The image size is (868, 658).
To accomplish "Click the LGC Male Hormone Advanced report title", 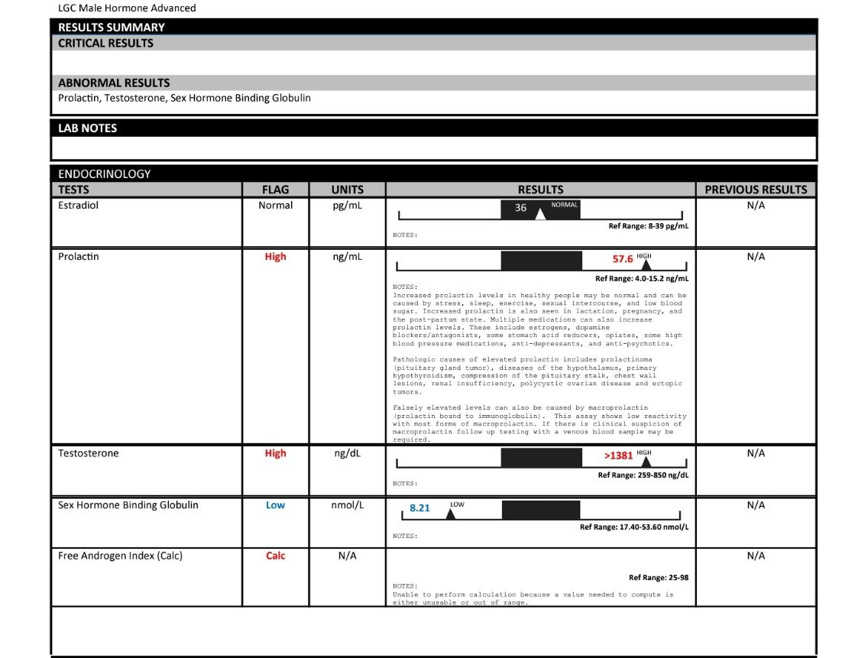I will [x=127, y=8].
